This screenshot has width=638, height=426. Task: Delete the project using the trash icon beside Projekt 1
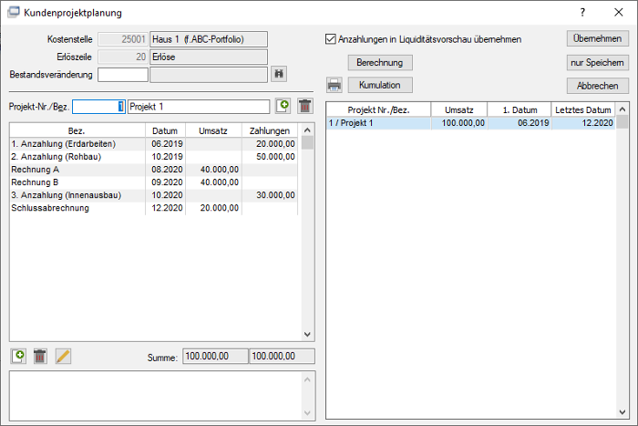click(304, 106)
